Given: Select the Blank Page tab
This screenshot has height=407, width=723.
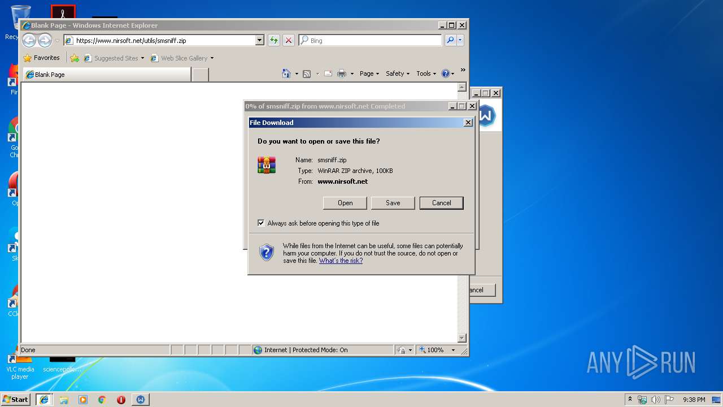Looking at the screenshot, I should coord(107,75).
